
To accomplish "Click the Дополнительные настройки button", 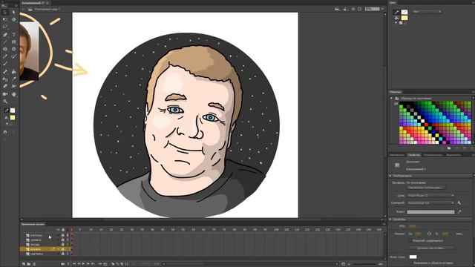I will (x=431, y=248).
